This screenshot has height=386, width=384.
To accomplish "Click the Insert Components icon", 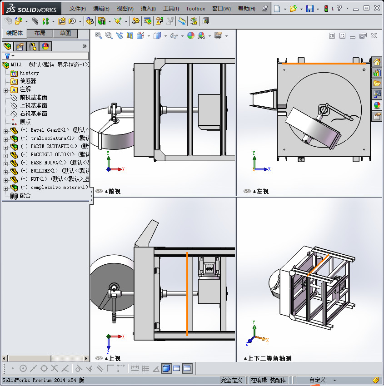I will click(x=19, y=21).
